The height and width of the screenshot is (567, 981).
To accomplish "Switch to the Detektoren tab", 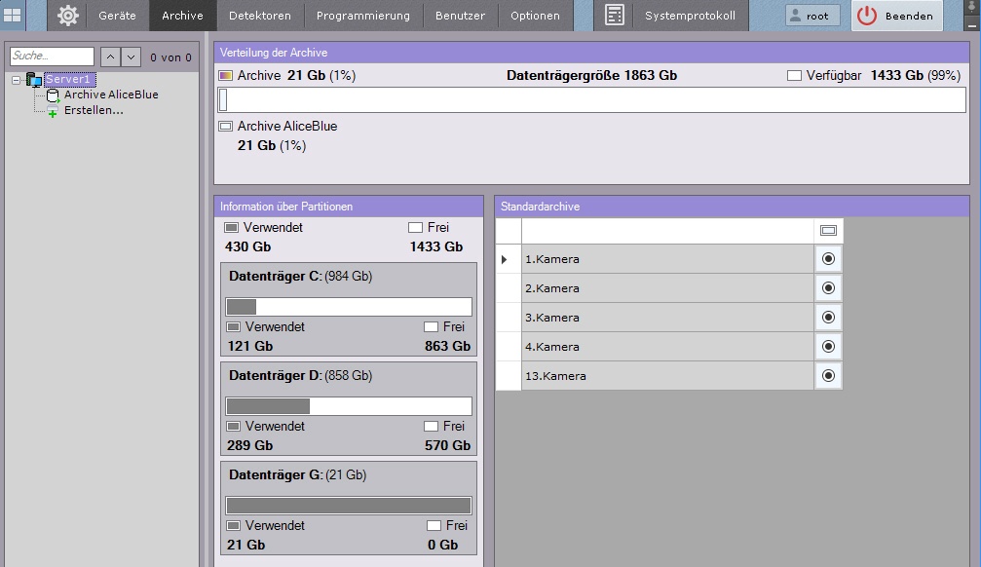I will (260, 16).
